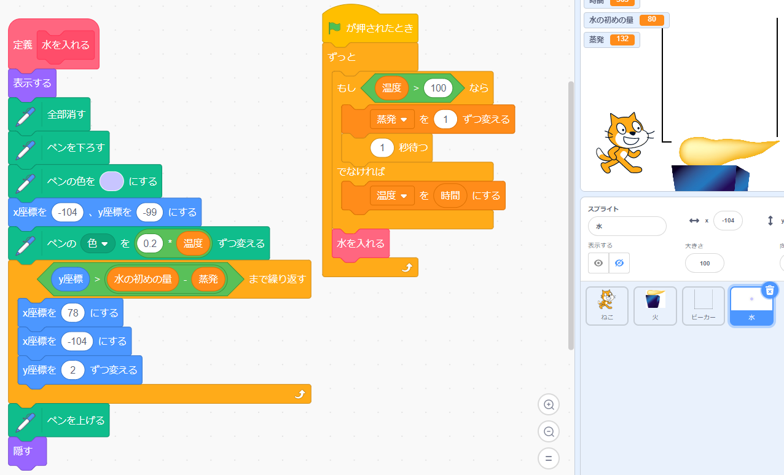The width and height of the screenshot is (784, 475).
Task: Click pen icon on ペンを上げる block
Action: pyautogui.click(x=25, y=420)
